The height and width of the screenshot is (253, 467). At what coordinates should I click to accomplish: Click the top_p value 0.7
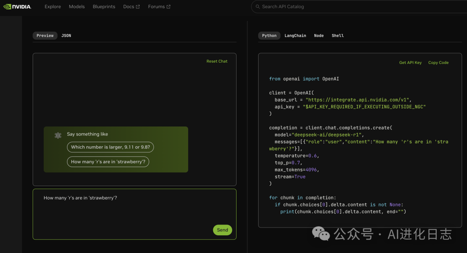[296, 163]
